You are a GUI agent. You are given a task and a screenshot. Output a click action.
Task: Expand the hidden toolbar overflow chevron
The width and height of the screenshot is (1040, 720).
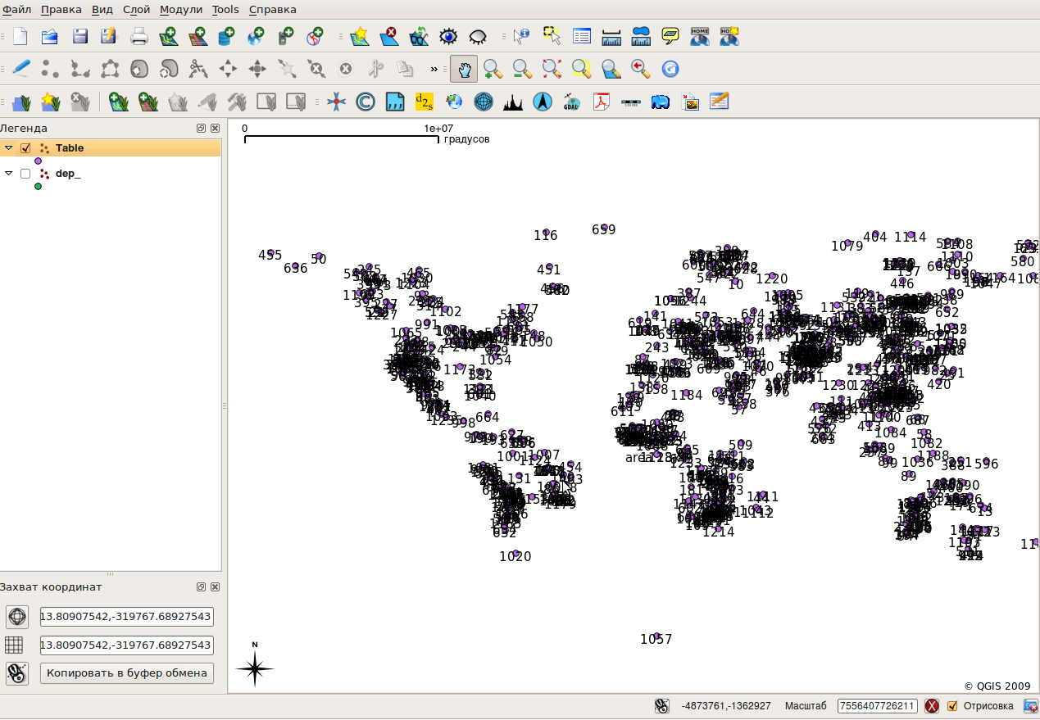coord(434,69)
